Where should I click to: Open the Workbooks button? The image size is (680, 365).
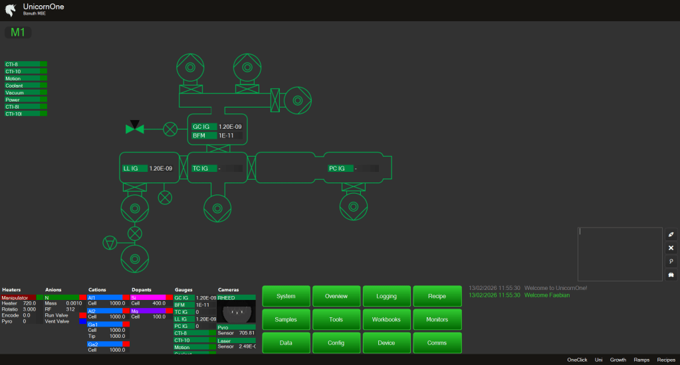[387, 319]
